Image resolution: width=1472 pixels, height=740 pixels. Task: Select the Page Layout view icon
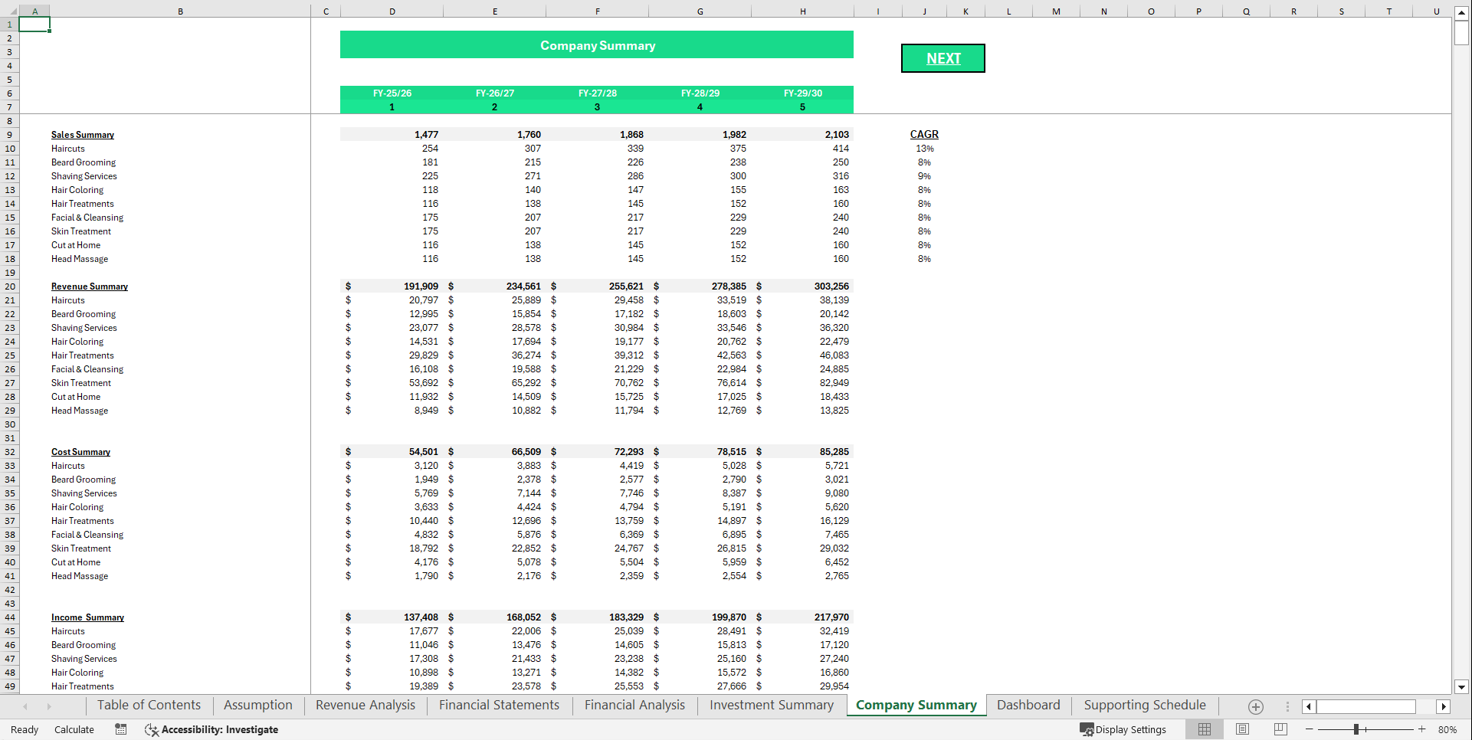[1242, 729]
